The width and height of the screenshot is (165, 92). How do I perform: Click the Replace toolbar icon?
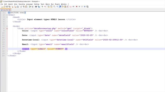click(x=39, y=7)
